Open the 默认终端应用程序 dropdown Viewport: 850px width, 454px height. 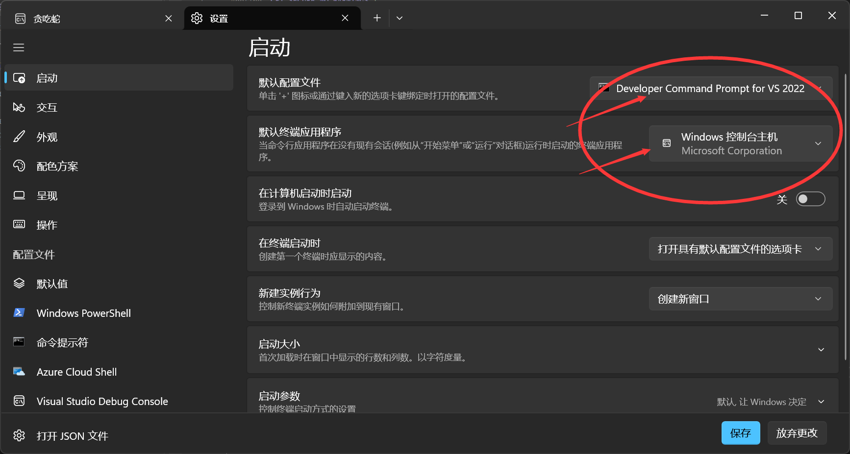pos(741,143)
